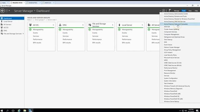Screen dimensions: 200x112
Task: Open Performance in File and Storage tile
Action: [97, 40]
